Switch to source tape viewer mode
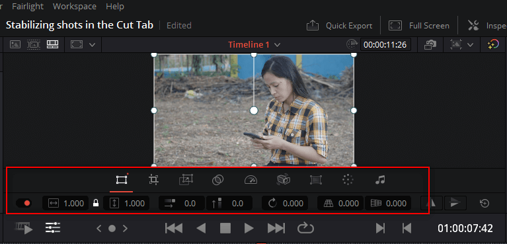Image resolution: width=507 pixels, height=244 pixels. tap(34, 44)
